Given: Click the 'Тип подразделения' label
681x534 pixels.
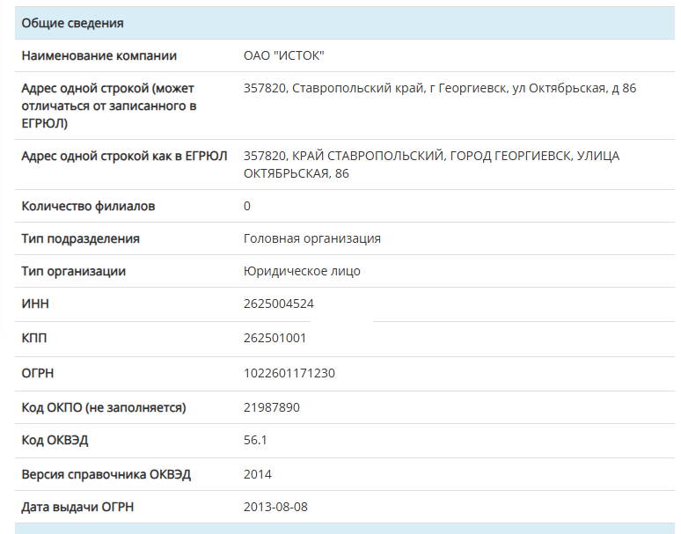Looking at the screenshot, I should pos(80,238).
